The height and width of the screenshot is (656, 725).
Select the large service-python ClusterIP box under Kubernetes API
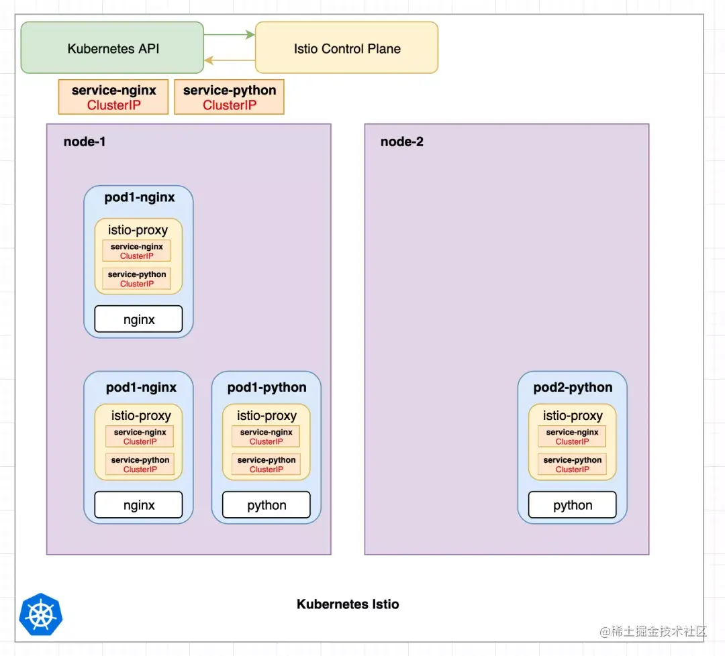(230, 97)
